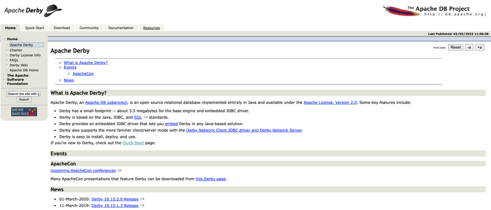This screenshot has height=210, width=491.
Task: Open Apache DB Home in the sidebar
Action: pos(24,70)
